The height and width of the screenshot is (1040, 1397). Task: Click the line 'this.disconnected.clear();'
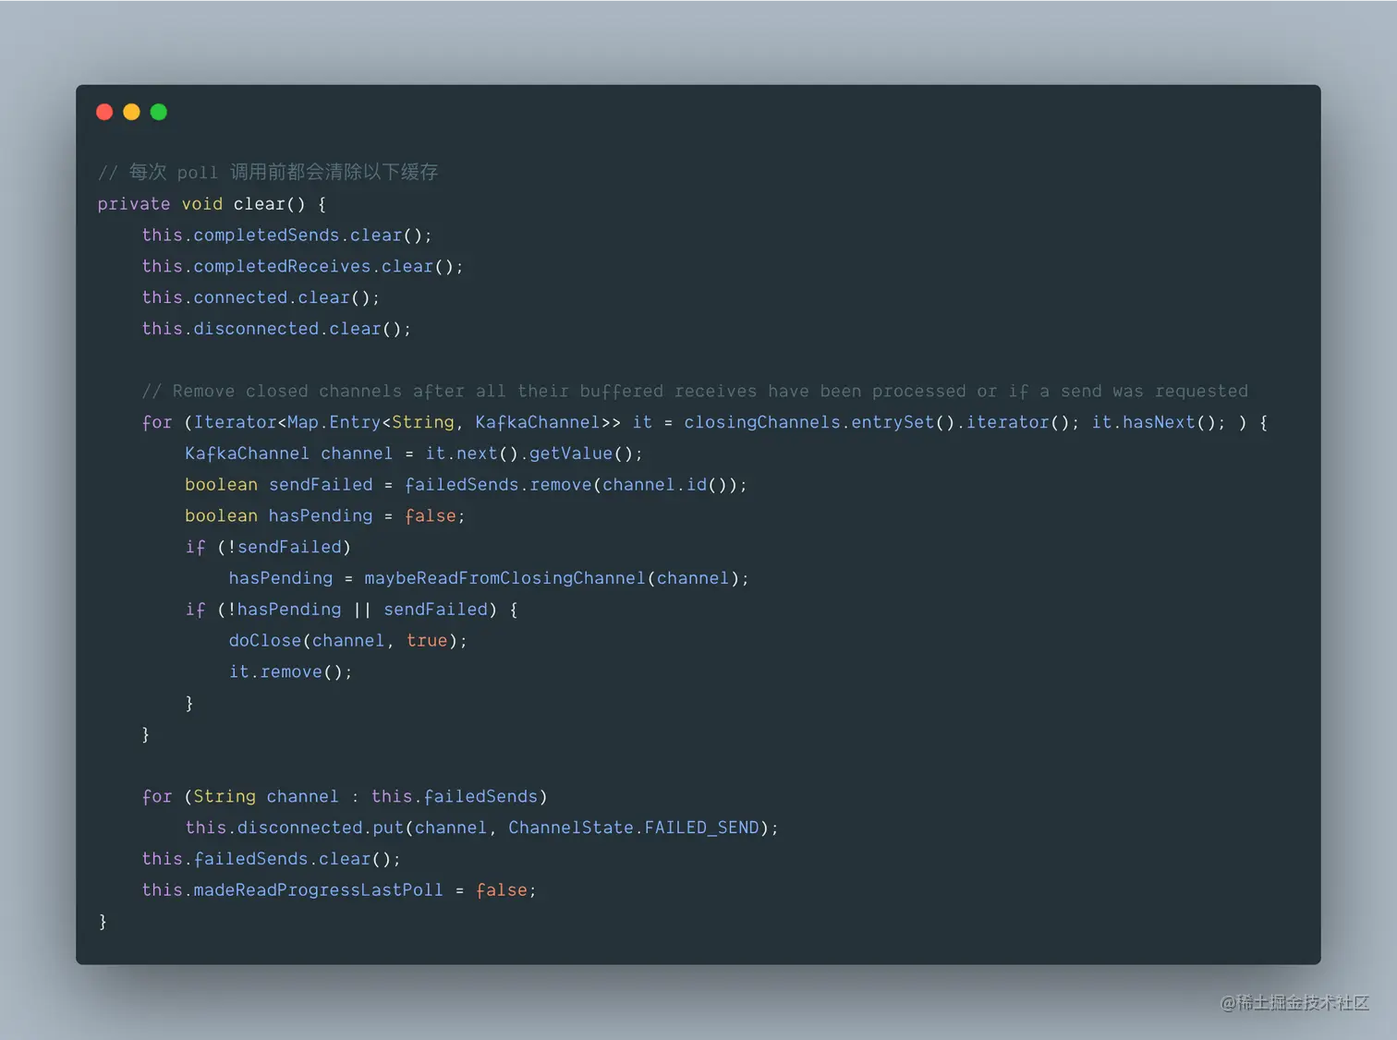pyautogui.click(x=276, y=329)
